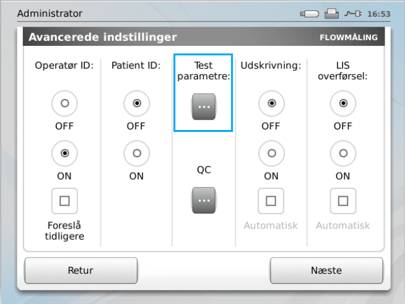Image resolution: width=405 pixels, height=304 pixels.
Task: Click the USB drive status icon
Action: pos(309,14)
